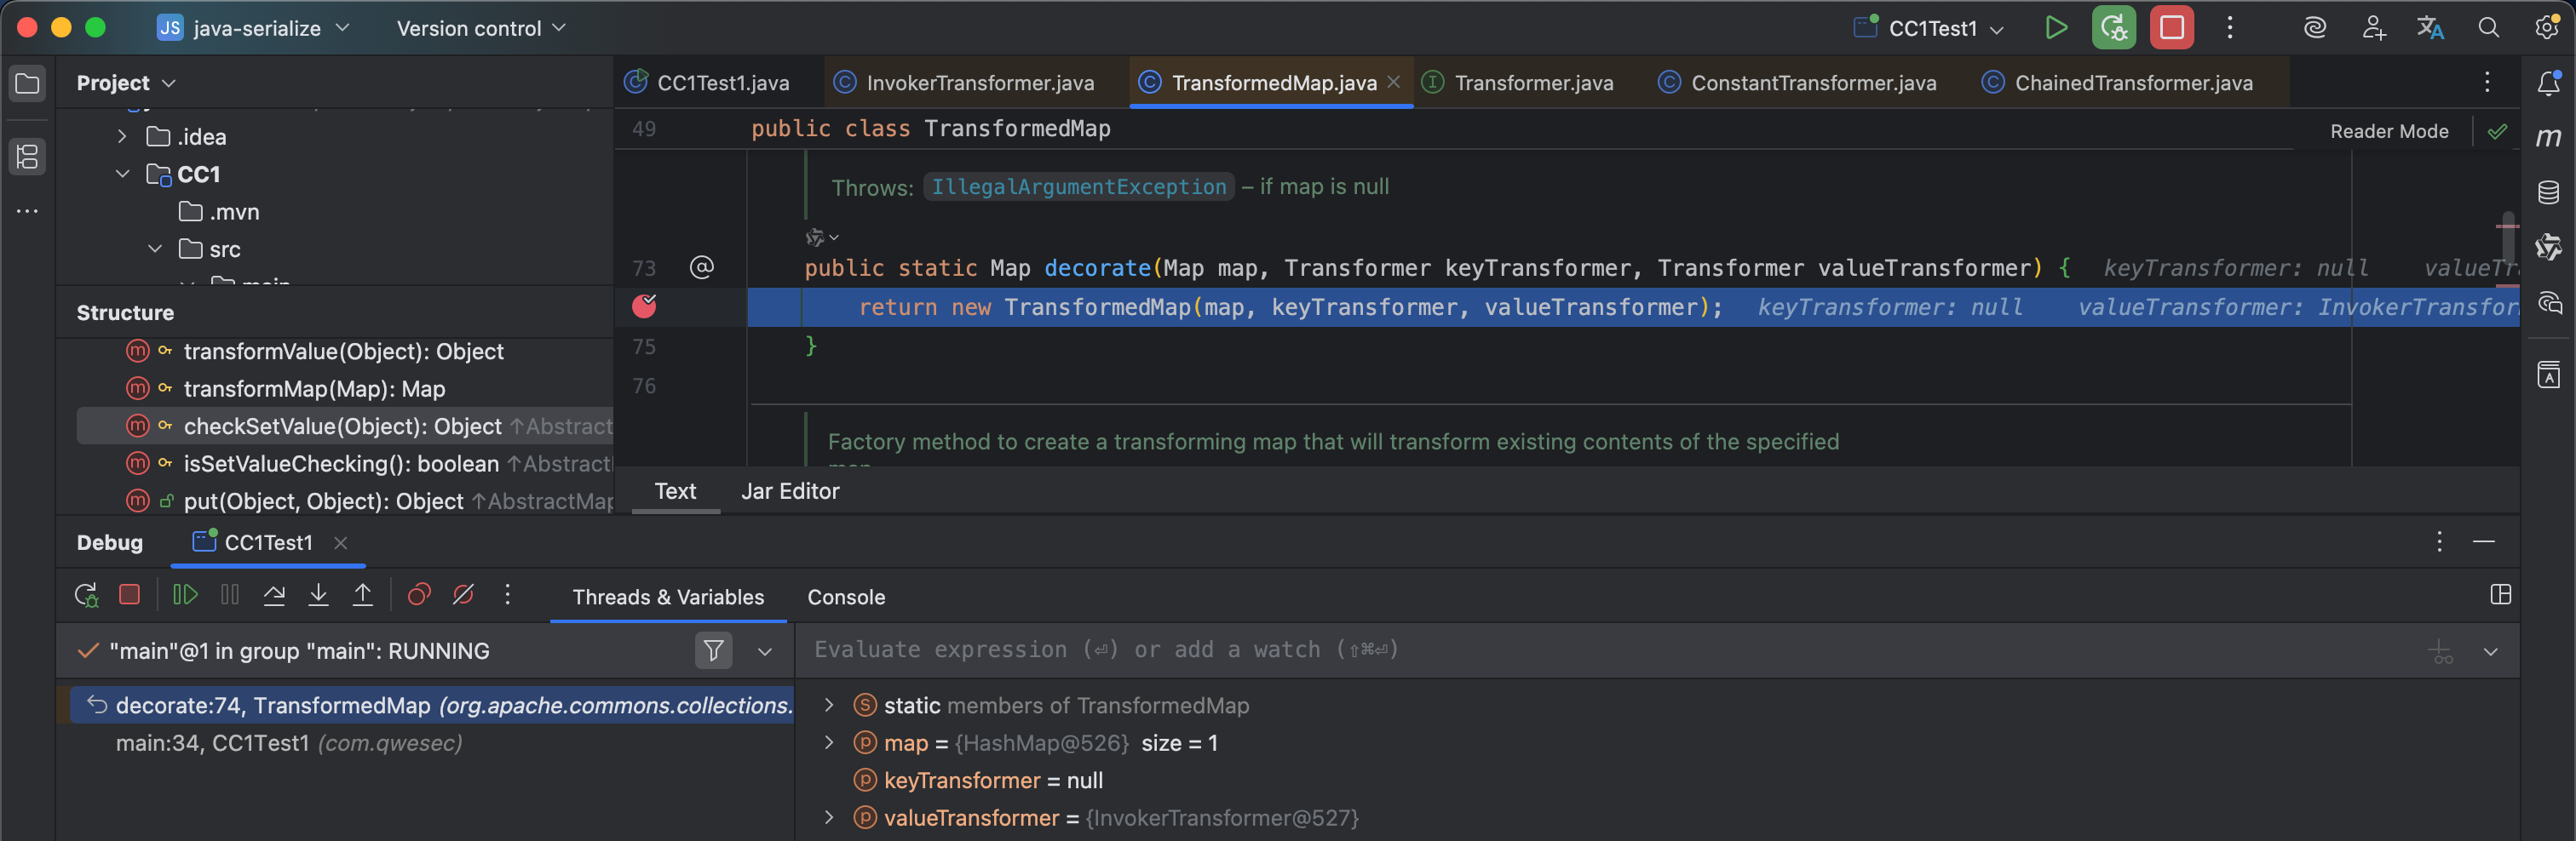Click the Resume Program debug icon
The height and width of the screenshot is (841, 2576).
[x=185, y=595]
